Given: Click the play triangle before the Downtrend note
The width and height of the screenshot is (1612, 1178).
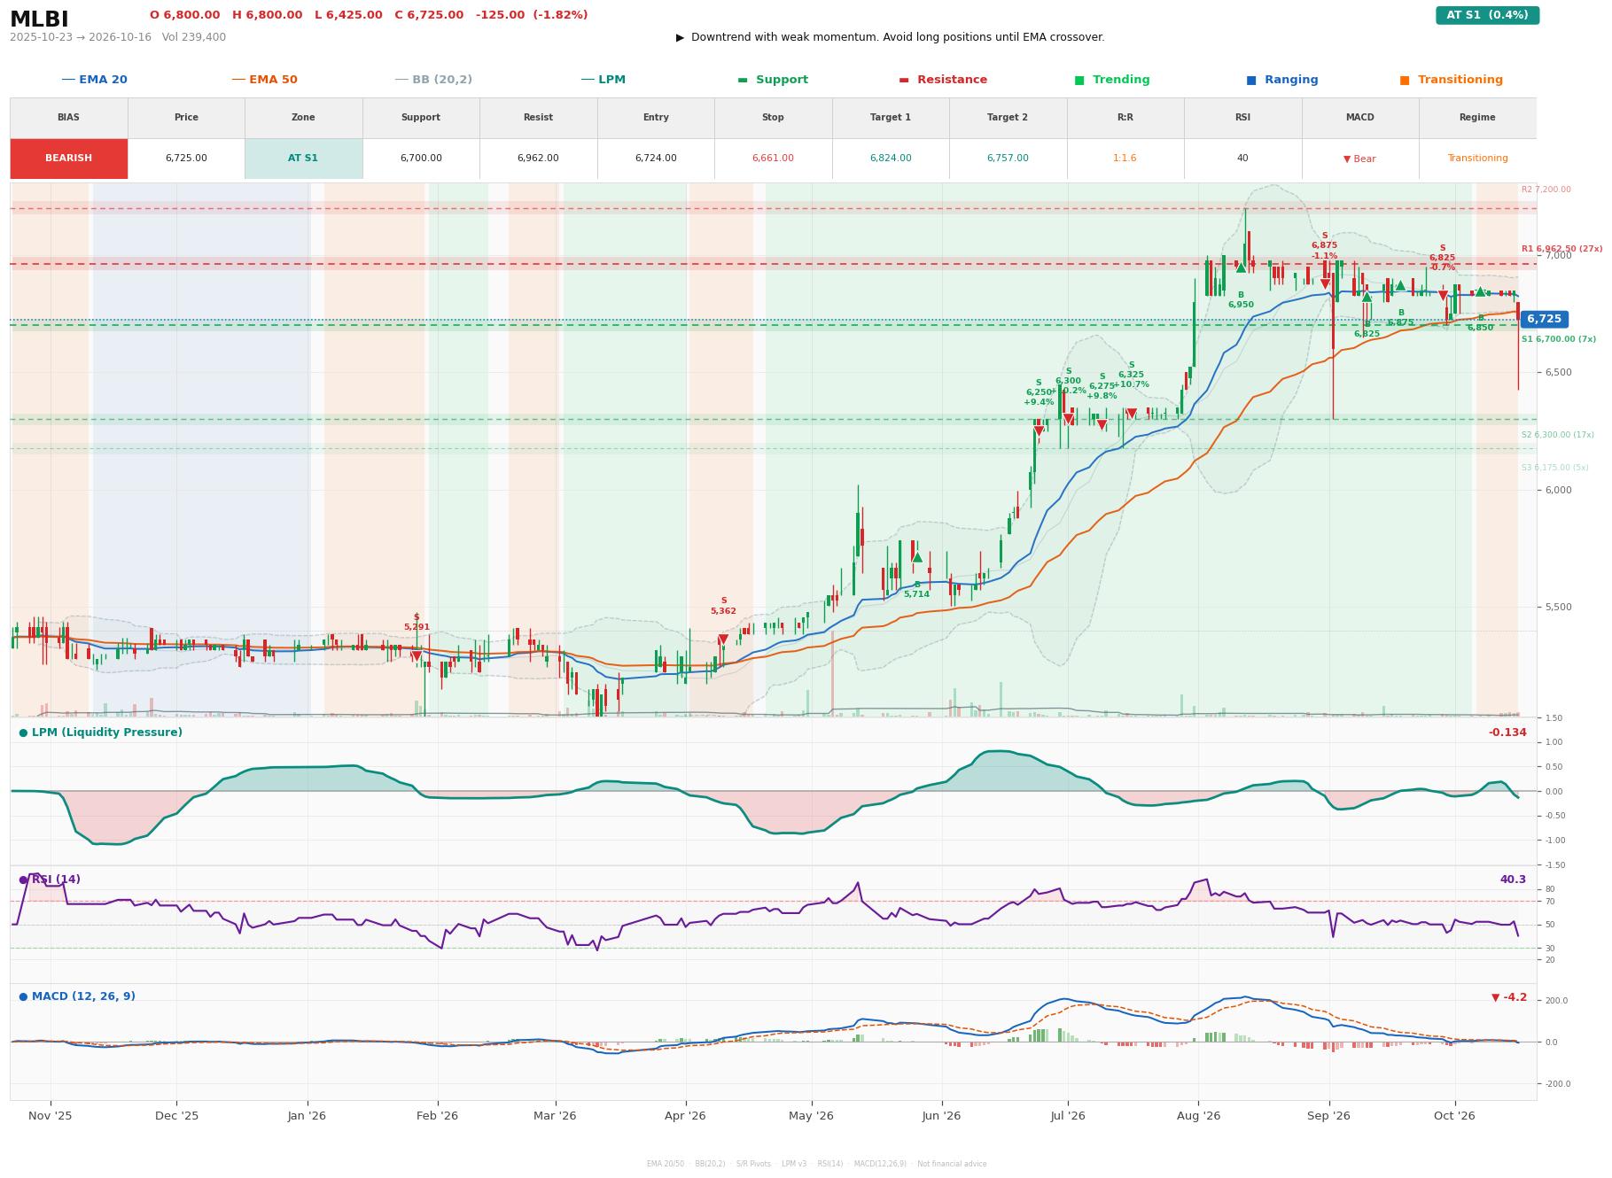Looking at the screenshot, I should click(x=681, y=37).
